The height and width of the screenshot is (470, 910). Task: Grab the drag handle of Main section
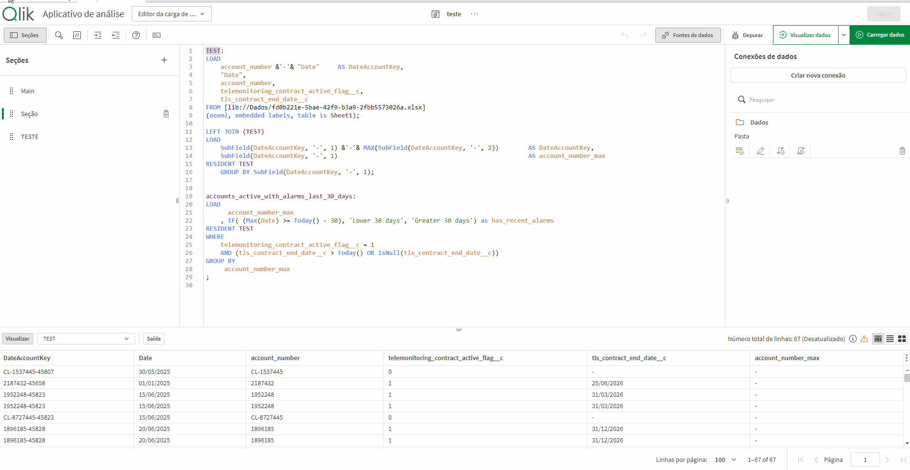click(x=11, y=91)
